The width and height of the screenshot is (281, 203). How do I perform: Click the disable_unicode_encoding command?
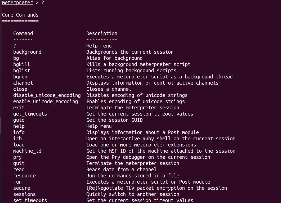point(47,95)
